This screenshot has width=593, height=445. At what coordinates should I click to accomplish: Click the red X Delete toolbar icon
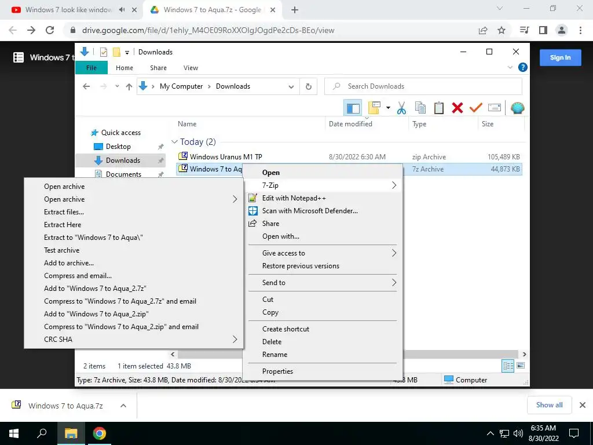tap(457, 108)
